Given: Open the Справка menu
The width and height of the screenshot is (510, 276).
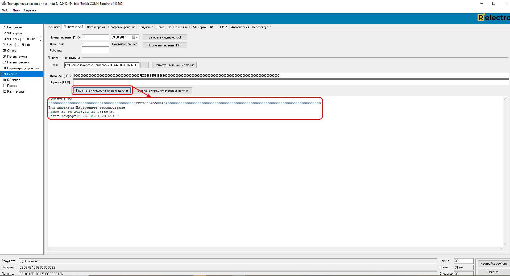Looking at the screenshot, I should pyautogui.click(x=30, y=10).
